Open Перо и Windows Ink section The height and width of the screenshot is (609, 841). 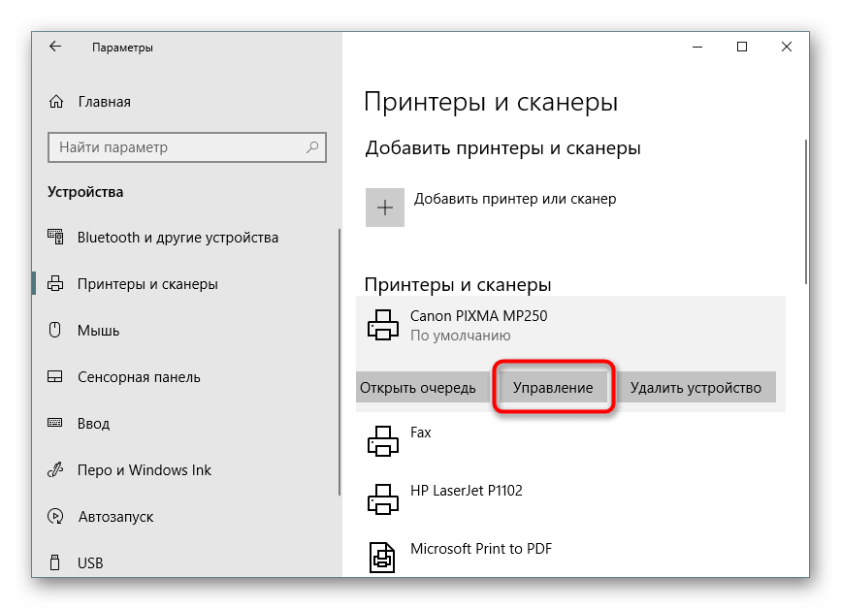point(144,470)
